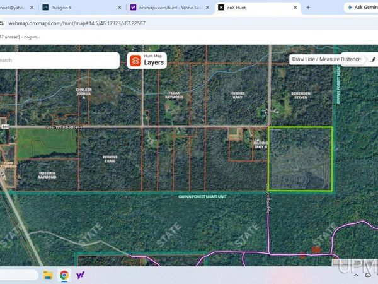
Task: Click the Gemini sparkle icon
Action: [x=350, y=8]
